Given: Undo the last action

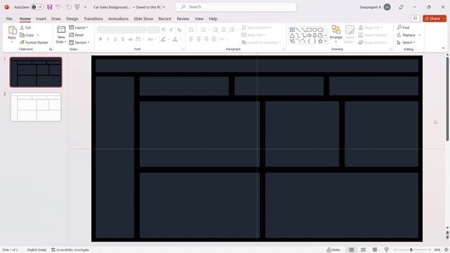Looking at the screenshot, I should pyautogui.click(x=58, y=7).
